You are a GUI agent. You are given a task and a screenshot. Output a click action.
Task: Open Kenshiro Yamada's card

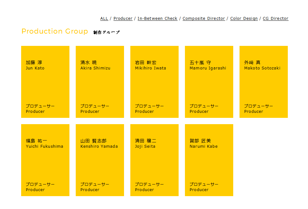tap(100, 160)
